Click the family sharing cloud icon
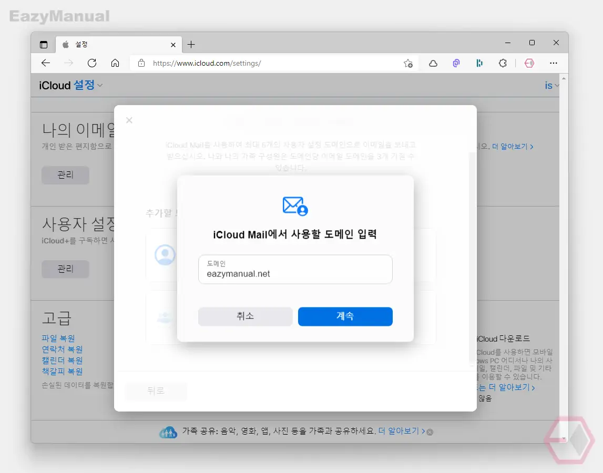 [x=168, y=432]
